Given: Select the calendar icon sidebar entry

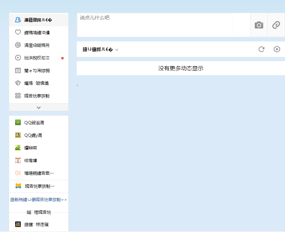Looking at the screenshot, I should point(39,71).
